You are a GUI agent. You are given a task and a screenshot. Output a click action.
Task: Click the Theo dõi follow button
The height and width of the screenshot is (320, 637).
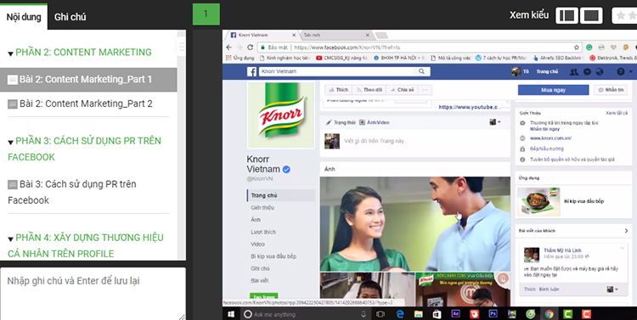click(x=369, y=90)
